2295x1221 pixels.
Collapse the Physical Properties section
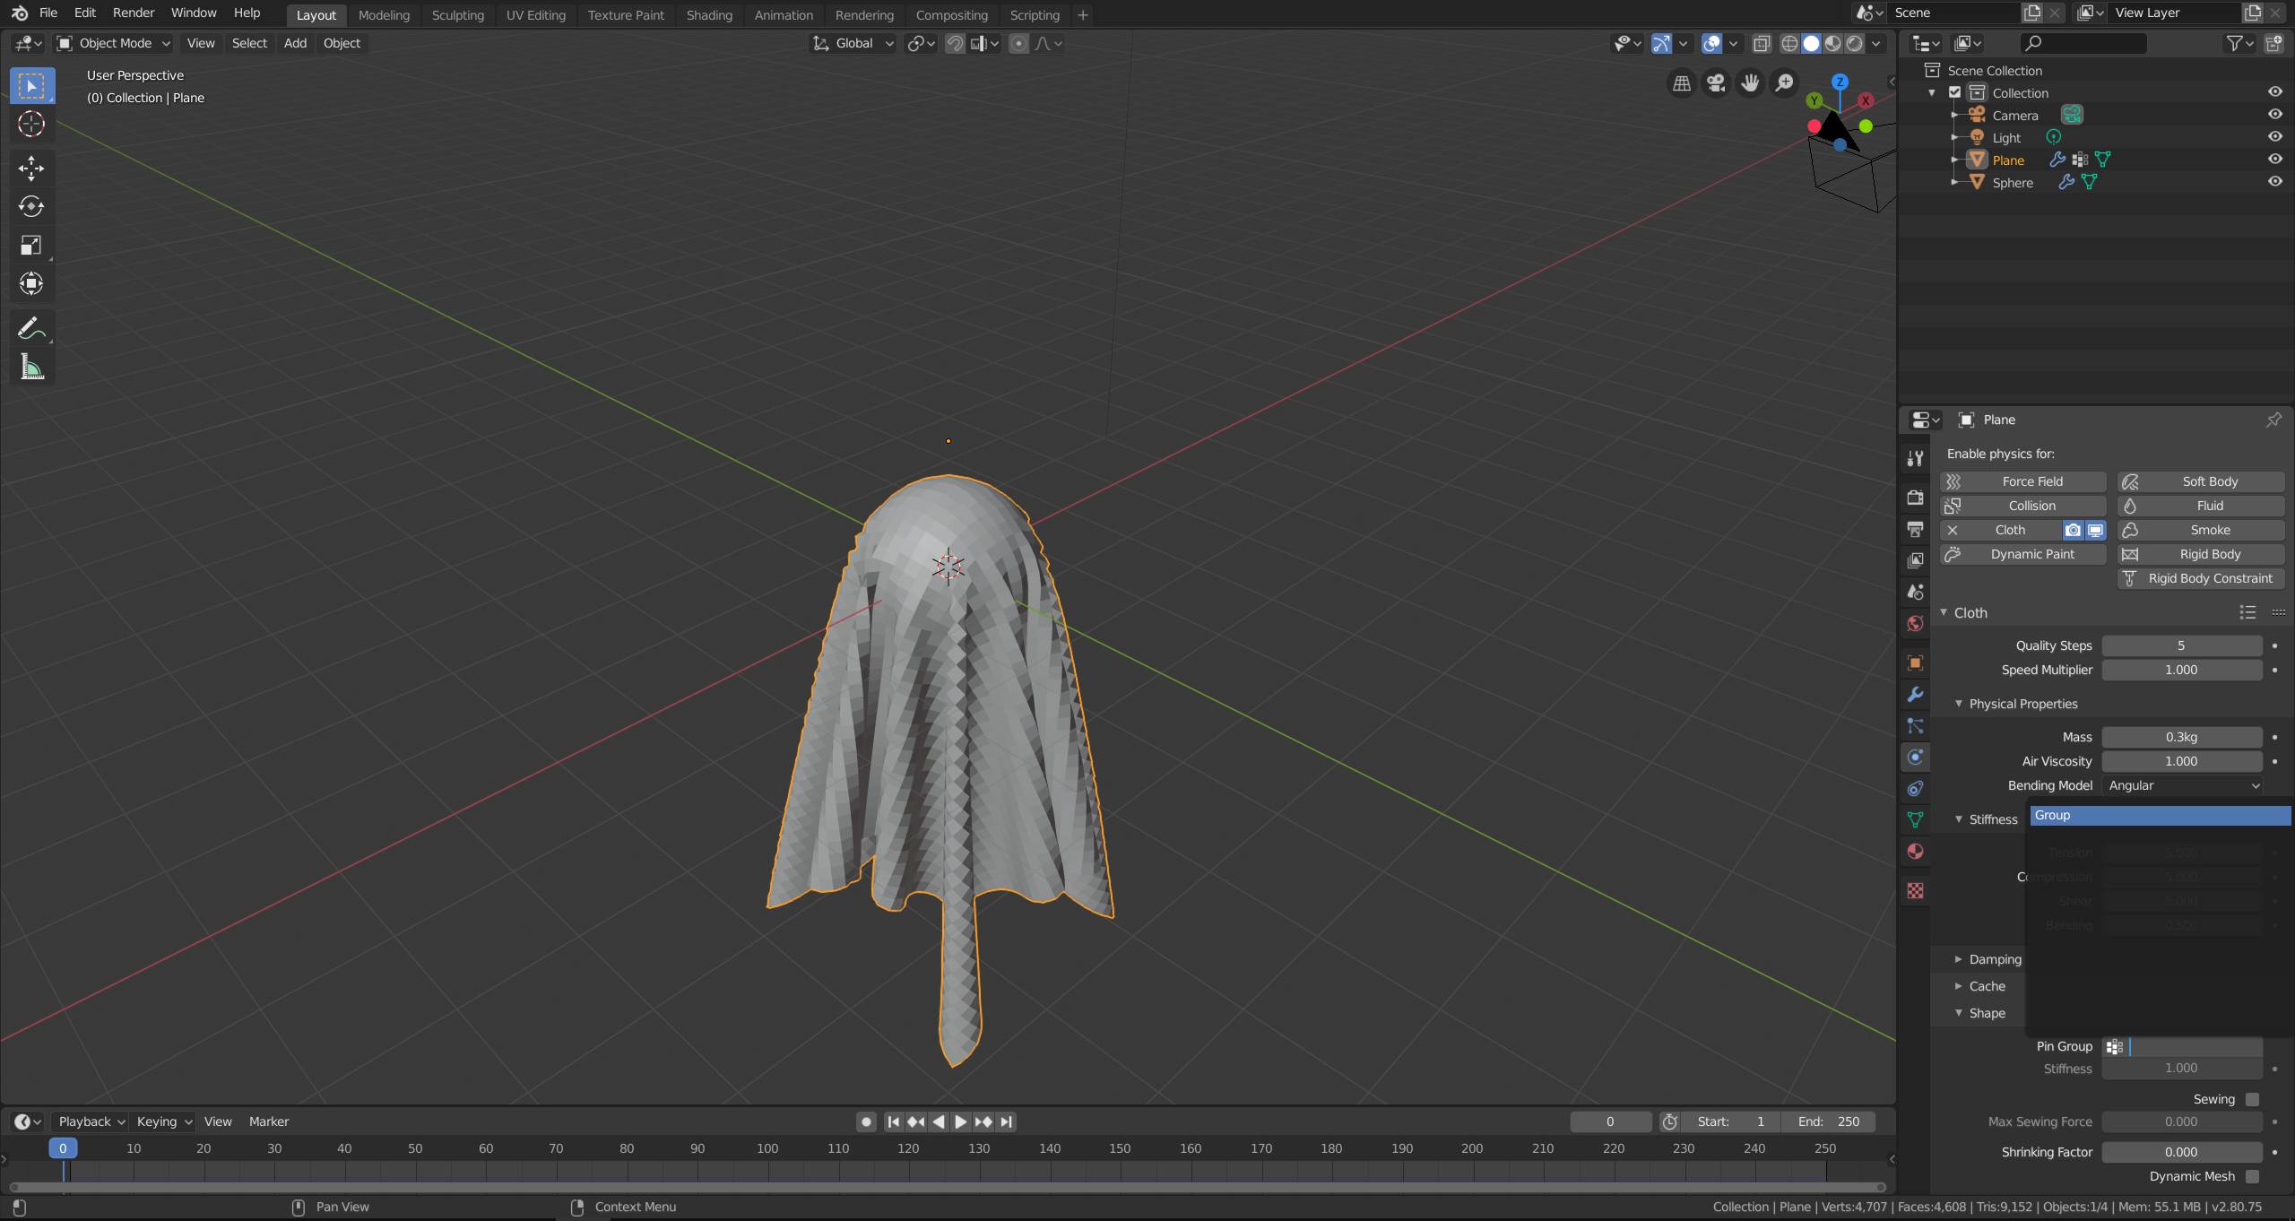2022,704
